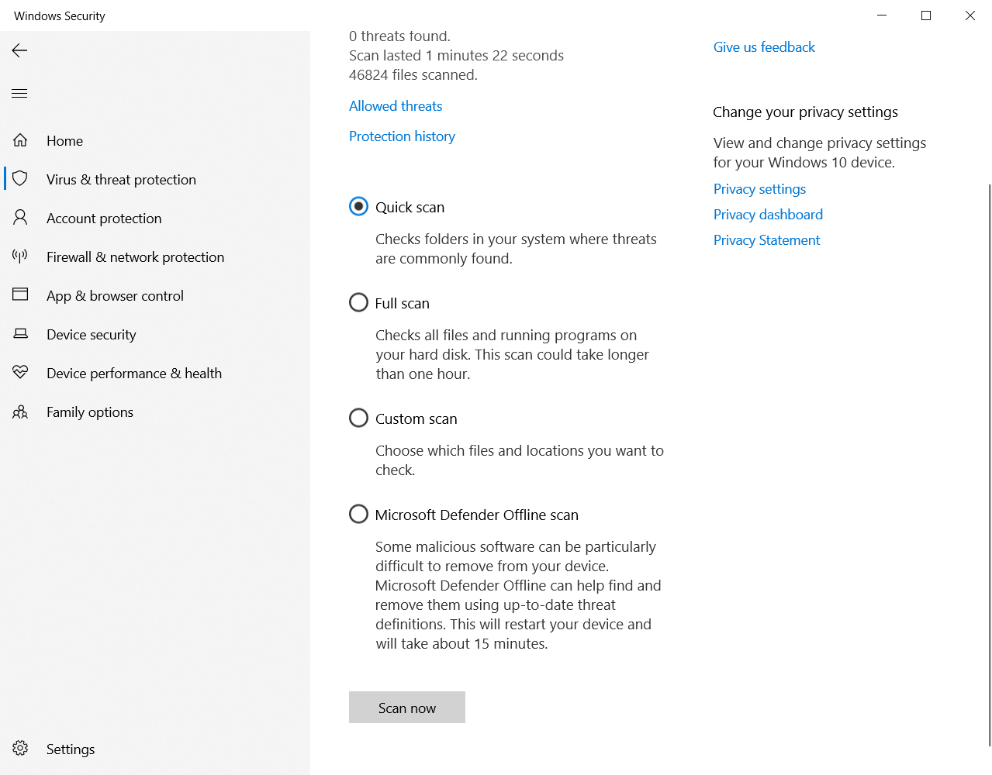This screenshot has width=992, height=775.
Task: Select the Full scan radio button
Action: (x=358, y=302)
